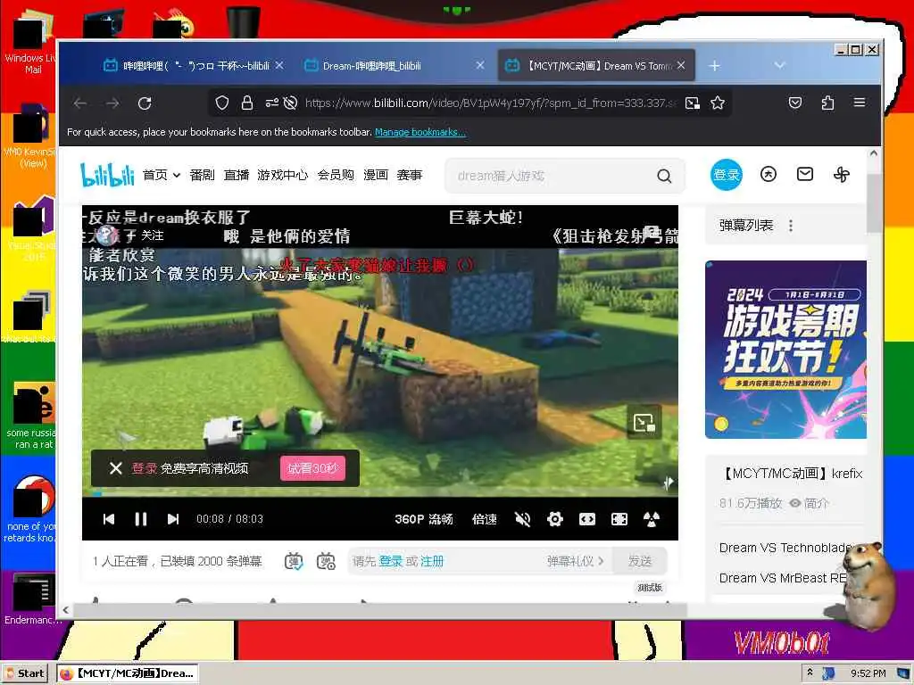Open 赛事 menu item
This screenshot has height=685, width=914.
(409, 175)
